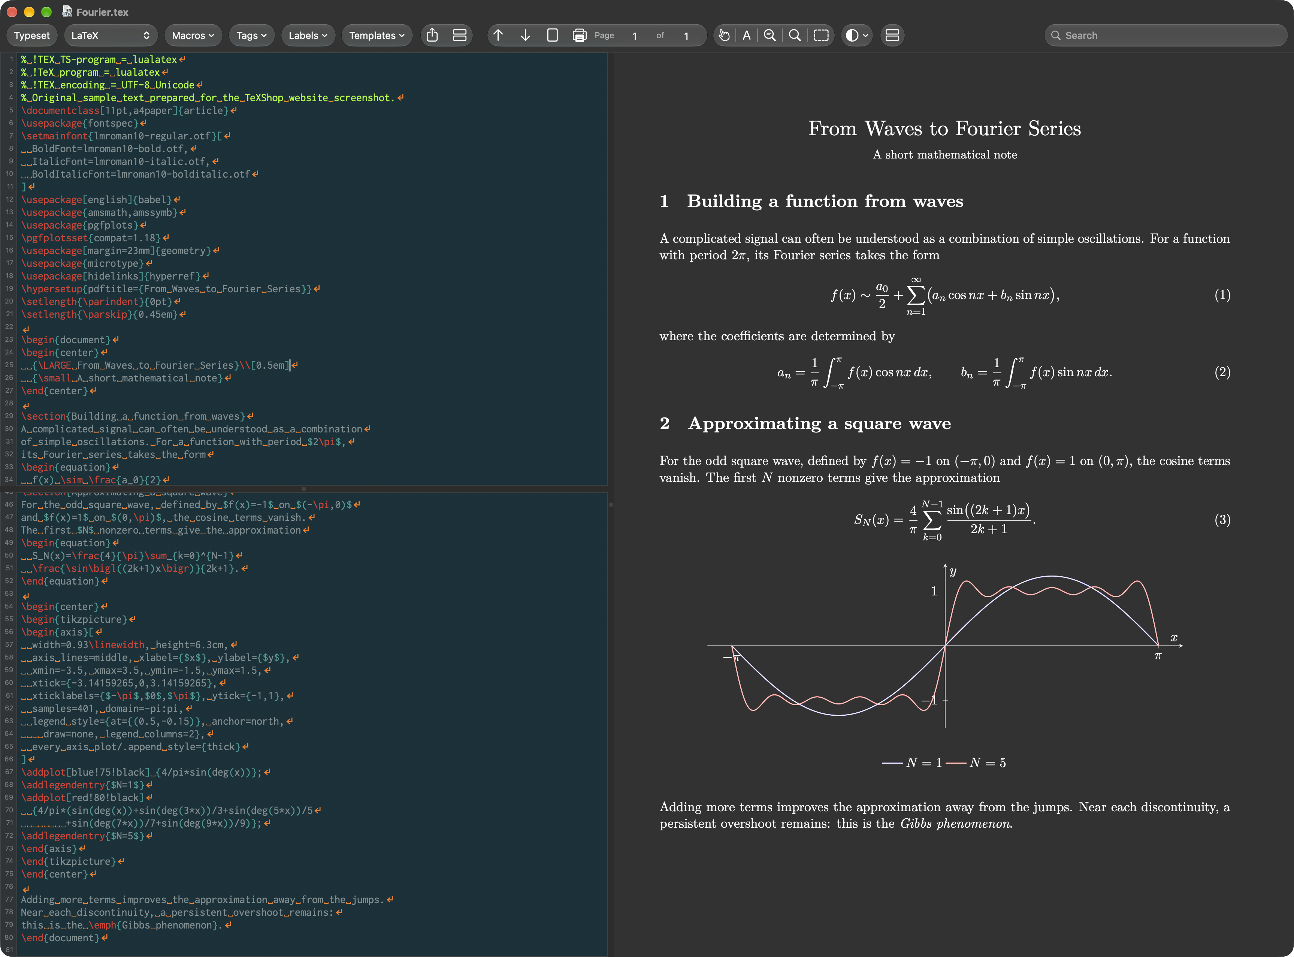Click the Fourier.tex document icon
Screen dimensions: 1294x957
[x=67, y=12]
